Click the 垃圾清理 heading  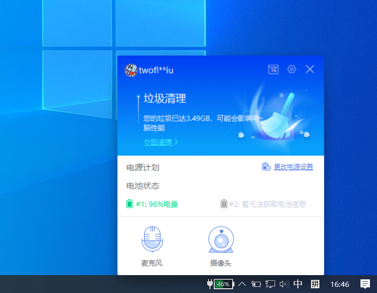(x=165, y=98)
